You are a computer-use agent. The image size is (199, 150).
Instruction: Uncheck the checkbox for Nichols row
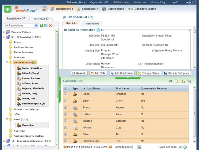(65, 128)
